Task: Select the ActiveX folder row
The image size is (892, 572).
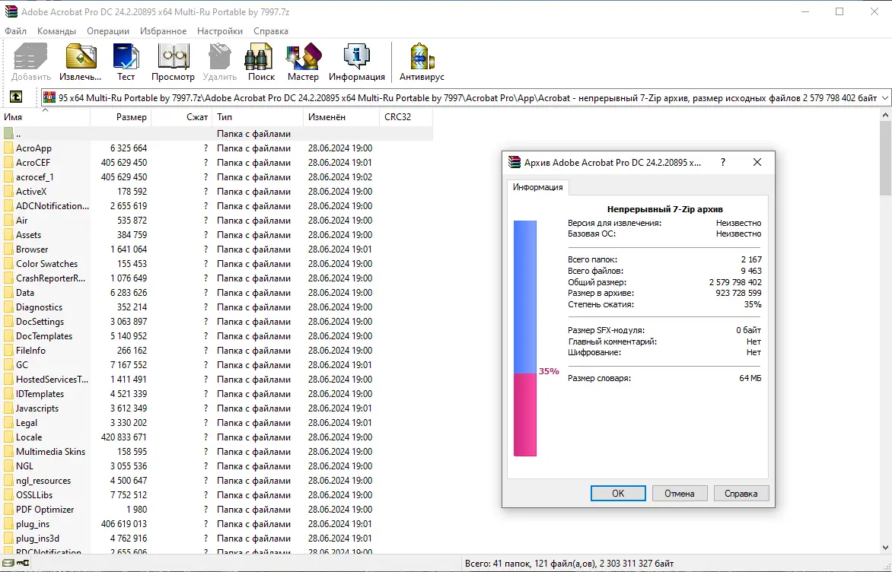Action: coord(216,192)
